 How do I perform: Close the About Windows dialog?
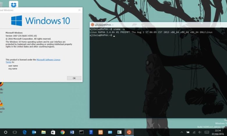coord(79,10)
